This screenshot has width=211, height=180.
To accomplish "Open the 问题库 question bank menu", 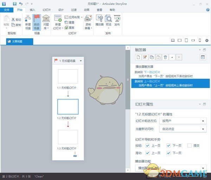I will [46, 22].
